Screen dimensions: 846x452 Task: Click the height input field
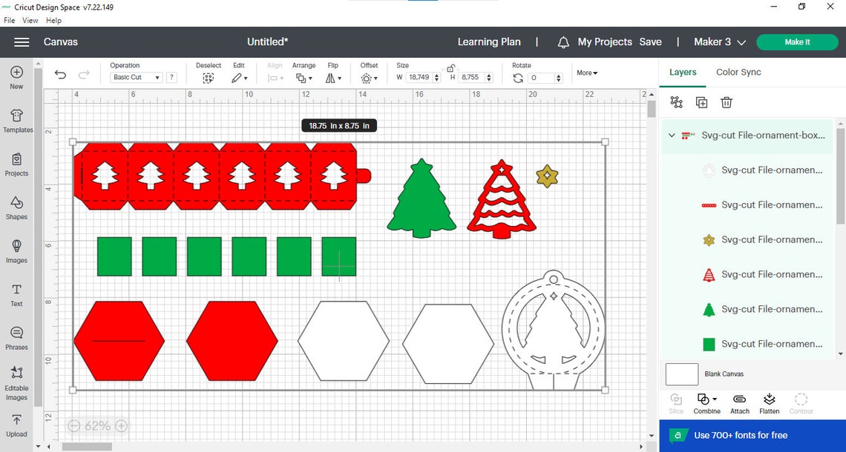470,78
